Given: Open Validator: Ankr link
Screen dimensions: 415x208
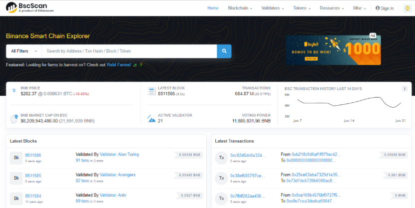Looking at the screenshot, I should point(113,195).
